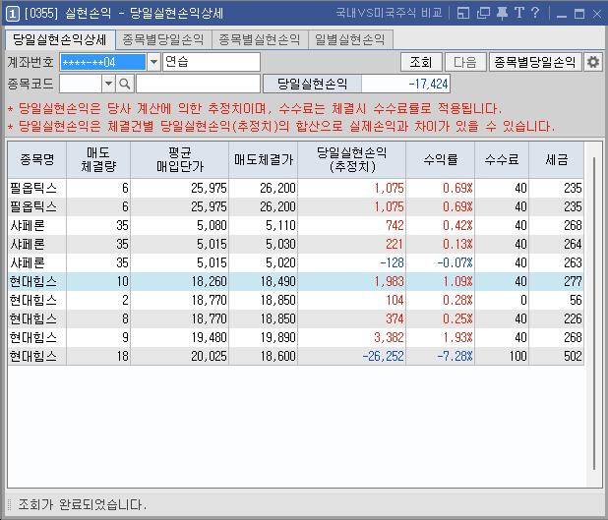Open the 계좌번호 account dropdown arrow
Viewport: 608px width, 520px height.
(x=153, y=62)
